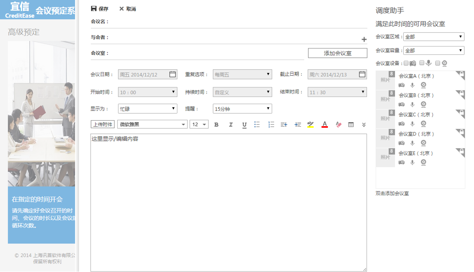Click the clear formatting eraser icon
The height and width of the screenshot is (272, 474).
pyautogui.click(x=339, y=125)
